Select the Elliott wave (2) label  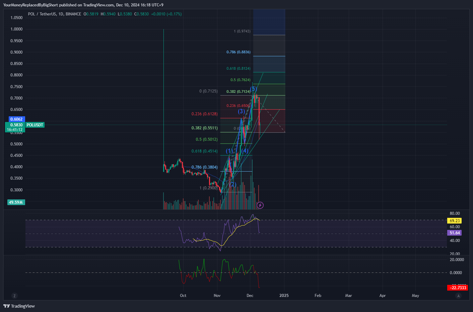tap(233, 184)
